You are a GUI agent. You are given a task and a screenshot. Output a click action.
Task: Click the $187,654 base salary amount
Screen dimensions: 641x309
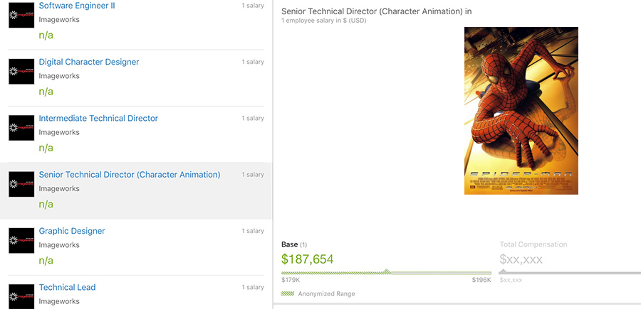[308, 259]
